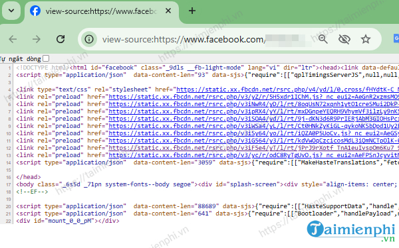Click "Bootloader" text on line 21

[315, 214]
